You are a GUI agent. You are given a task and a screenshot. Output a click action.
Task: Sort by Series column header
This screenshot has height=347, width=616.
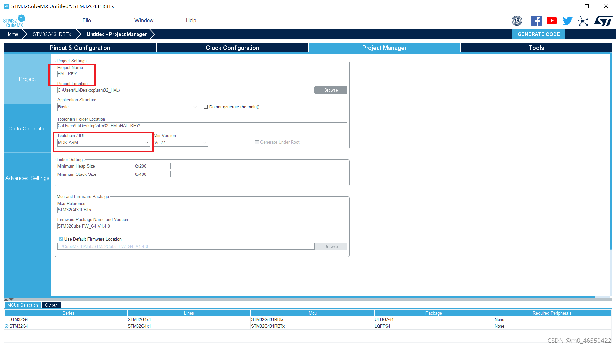pos(68,313)
